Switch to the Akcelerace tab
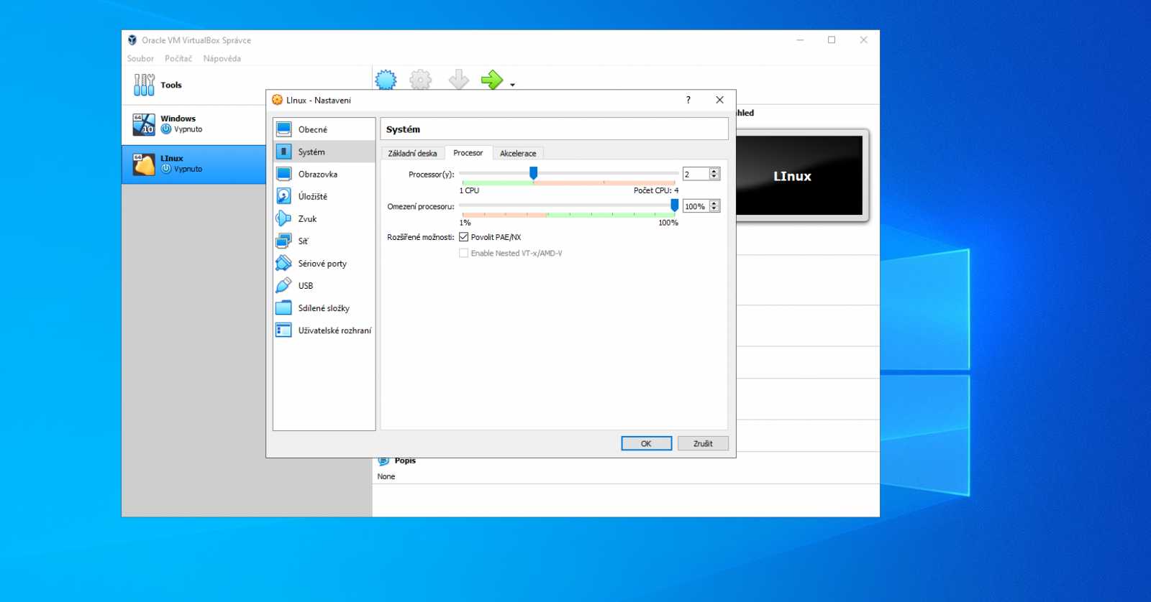 (x=518, y=153)
